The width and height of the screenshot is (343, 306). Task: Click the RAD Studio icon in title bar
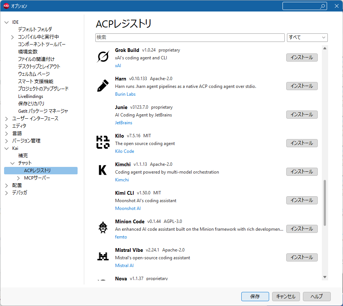point(6,6)
